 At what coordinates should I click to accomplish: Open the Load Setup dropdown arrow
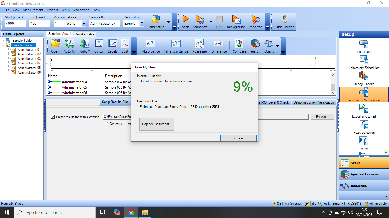168,22
